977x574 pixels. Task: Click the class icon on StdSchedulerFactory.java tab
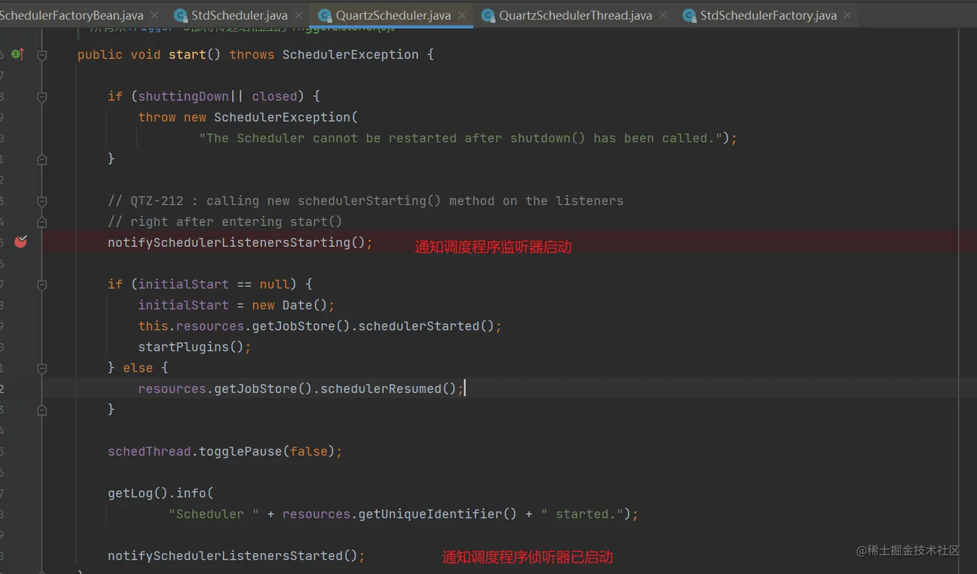click(x=689, y=16)
